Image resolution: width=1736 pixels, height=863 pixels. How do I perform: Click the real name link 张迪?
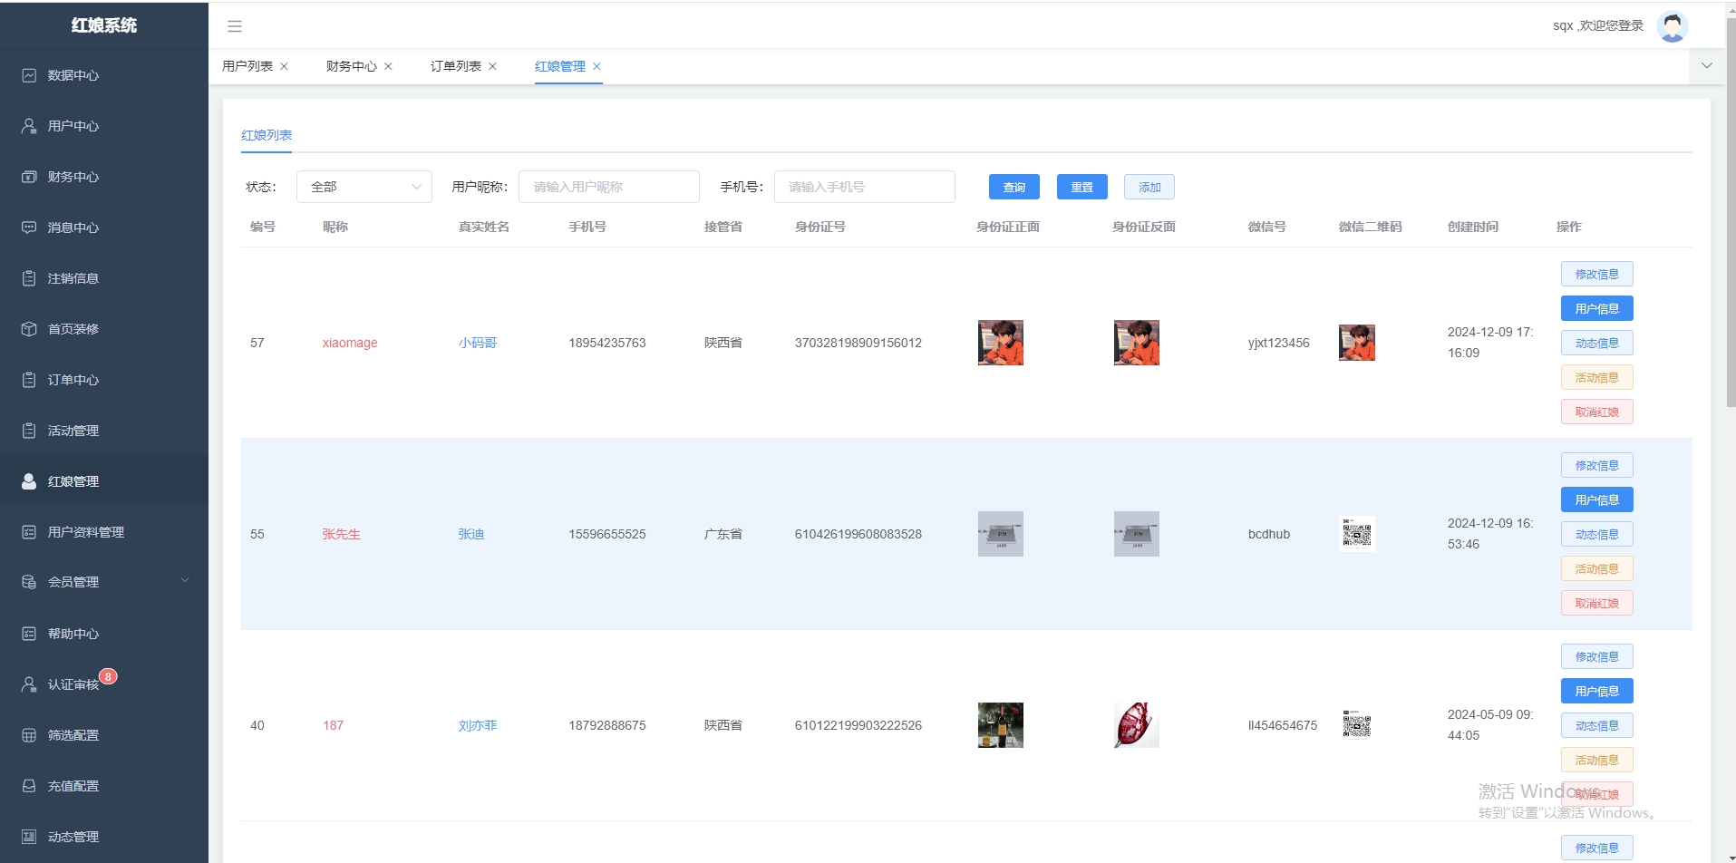tap(471, 534)
